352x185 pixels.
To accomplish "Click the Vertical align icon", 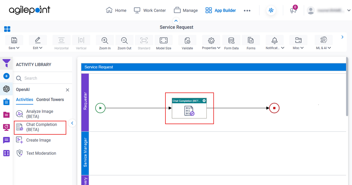I will coord(81,40).
